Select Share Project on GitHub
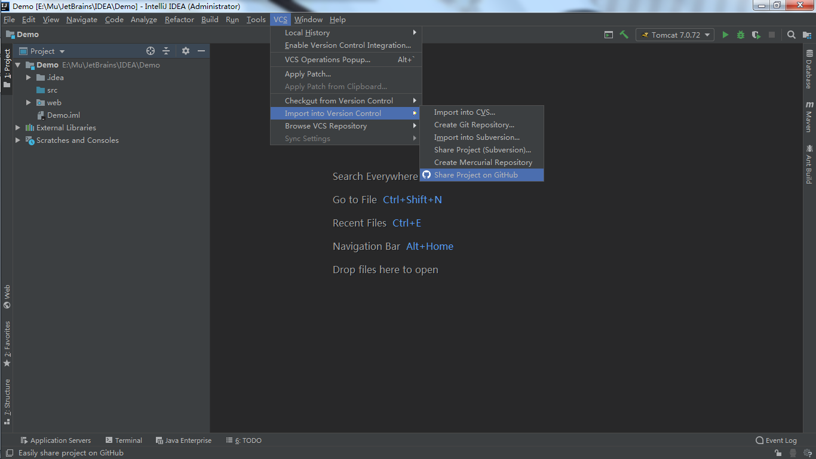This screenshot has width=816, height=459. tap(481, 175)
